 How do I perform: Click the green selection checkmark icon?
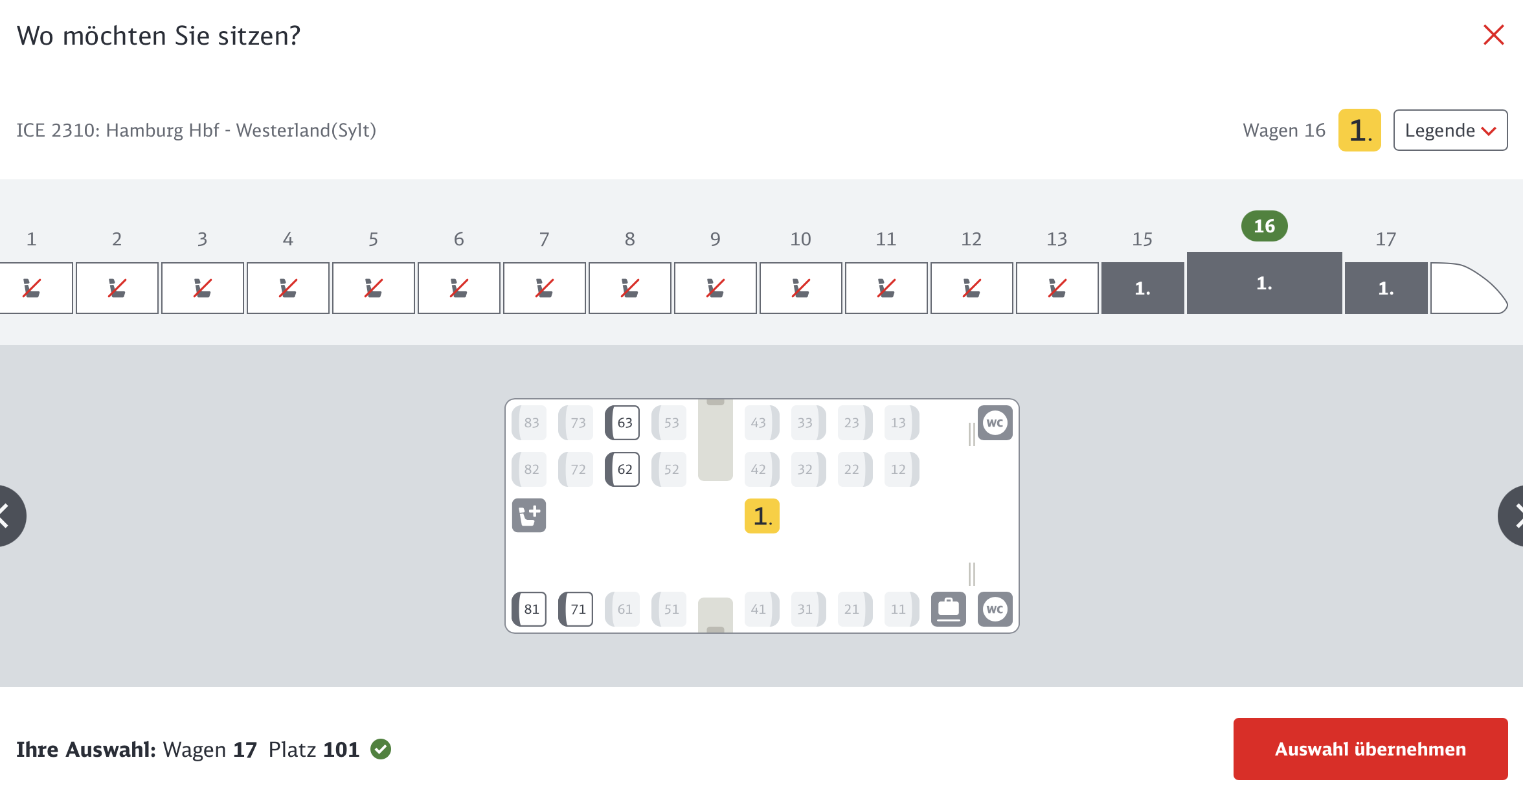pos(381,749)
